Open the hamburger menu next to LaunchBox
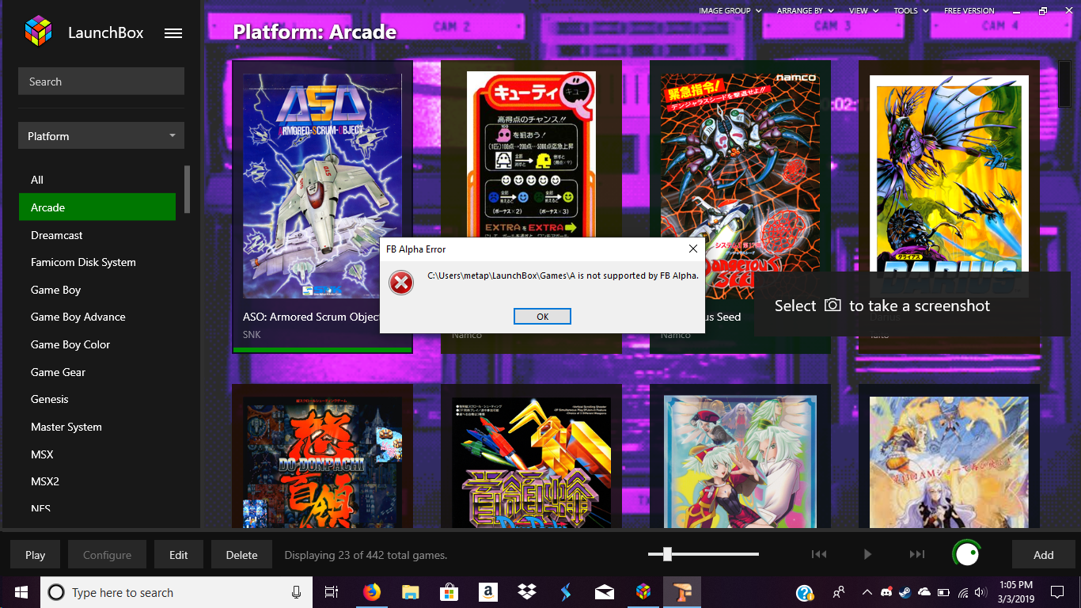This screenshot has width=1081, height=608. [x=173, y=33]
